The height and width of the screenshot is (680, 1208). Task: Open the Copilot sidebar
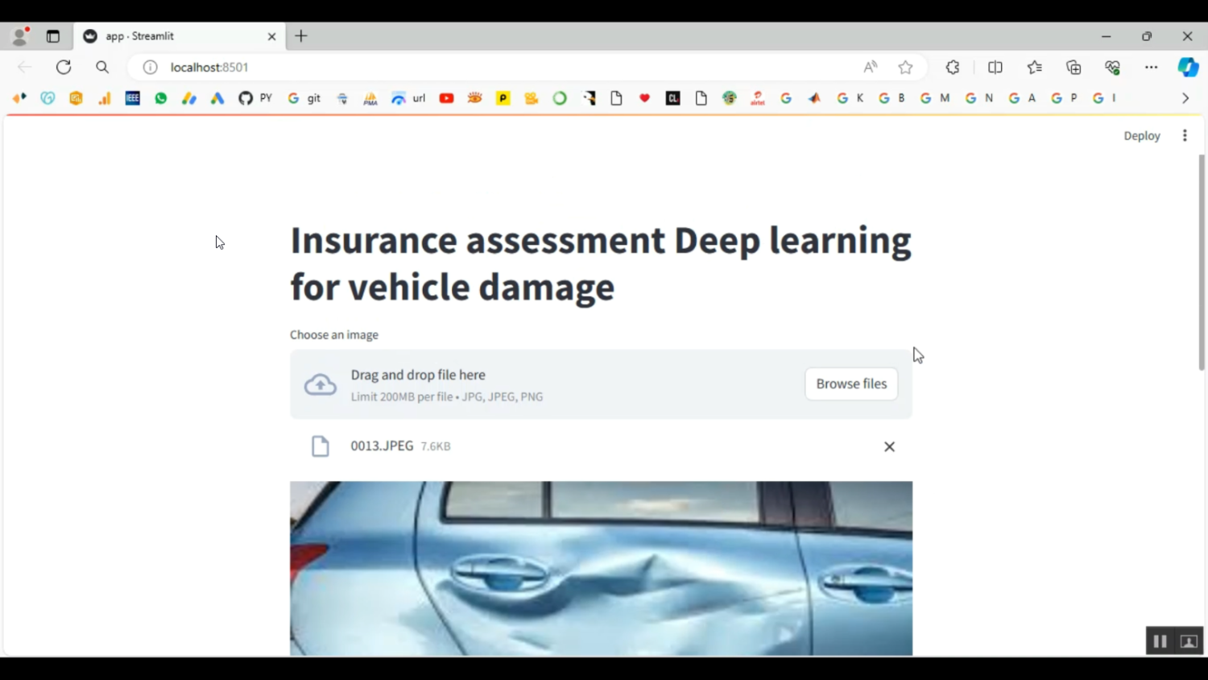pos(1188,67)
